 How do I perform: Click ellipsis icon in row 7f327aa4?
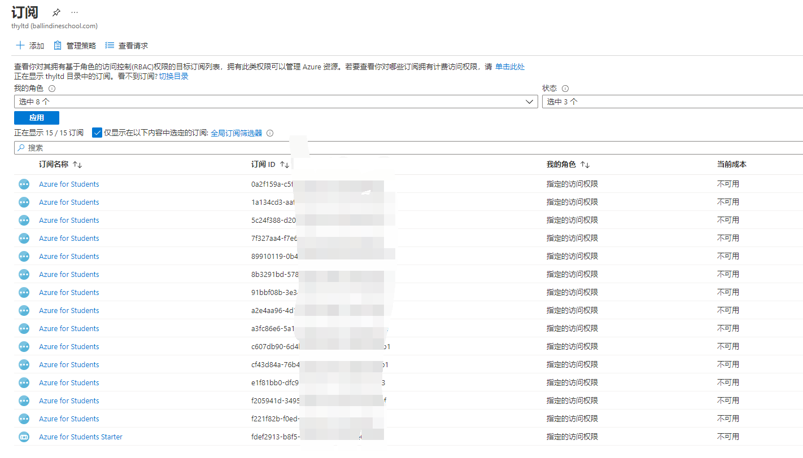(24, 238)
